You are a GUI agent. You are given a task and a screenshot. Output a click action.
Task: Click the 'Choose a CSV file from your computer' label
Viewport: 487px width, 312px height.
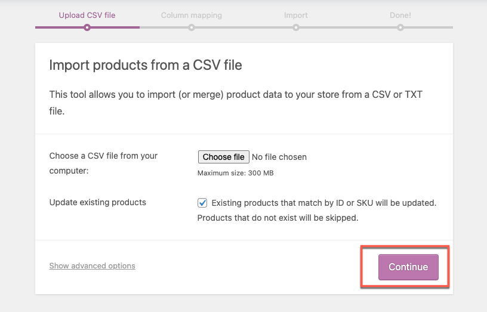pos(103,163)
